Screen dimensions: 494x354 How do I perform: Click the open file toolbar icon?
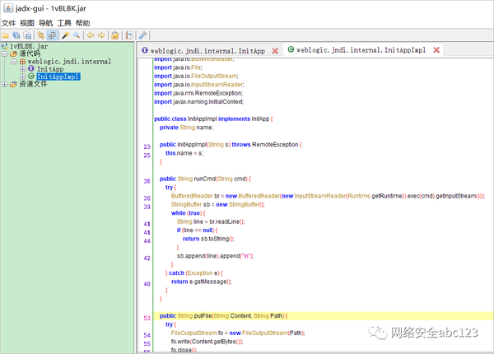coord(6,36)
